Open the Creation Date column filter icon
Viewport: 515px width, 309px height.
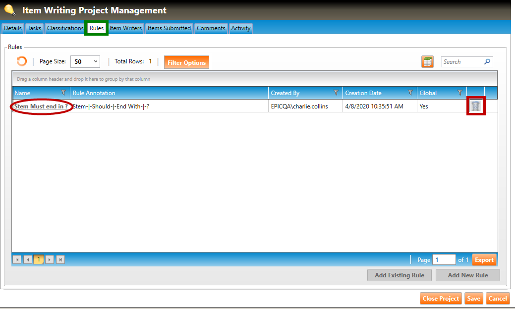coord(410,93)
